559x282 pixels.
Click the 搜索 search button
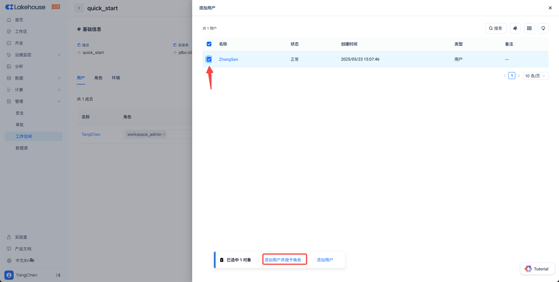tap(496, 28)
